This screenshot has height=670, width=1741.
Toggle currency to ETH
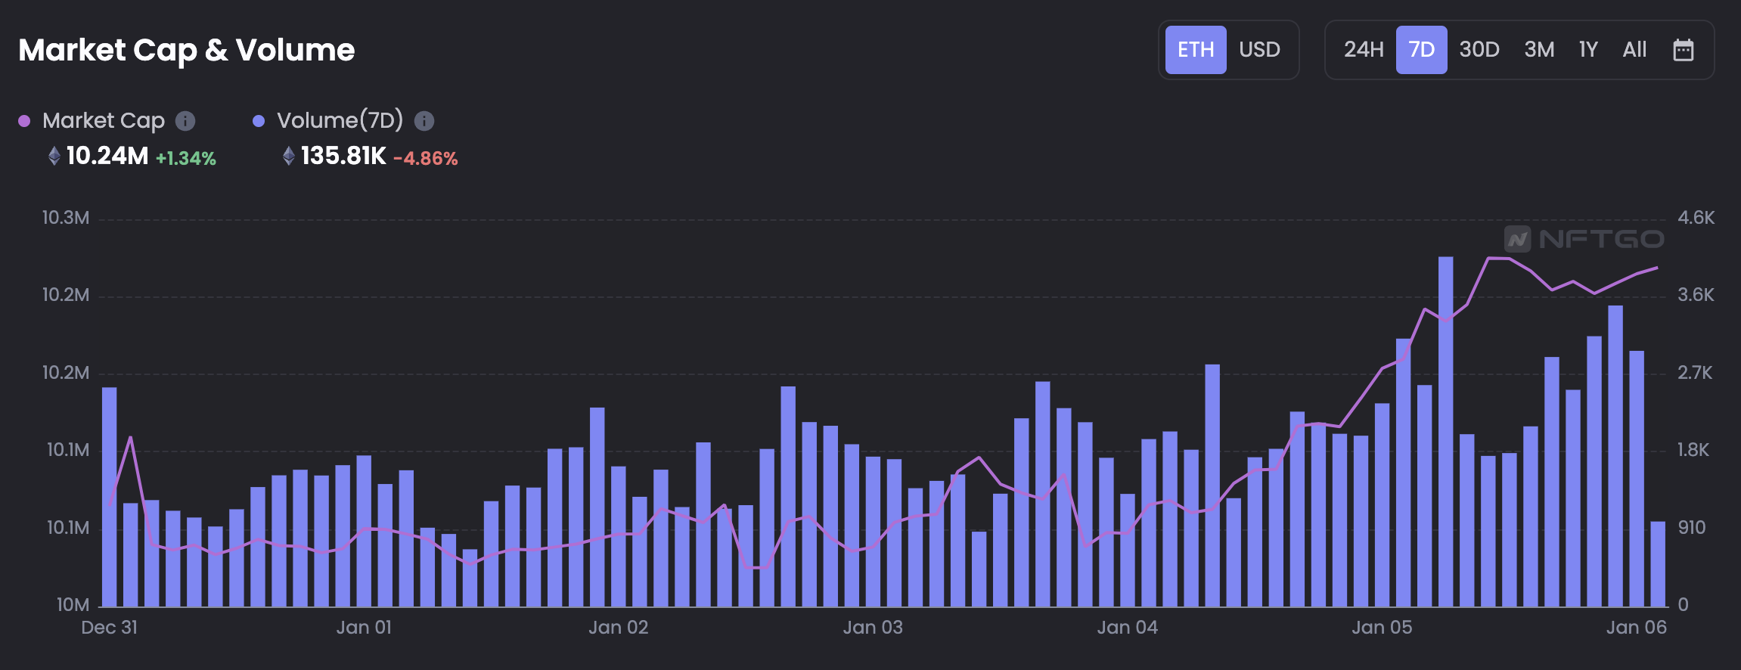point(1195,50)
